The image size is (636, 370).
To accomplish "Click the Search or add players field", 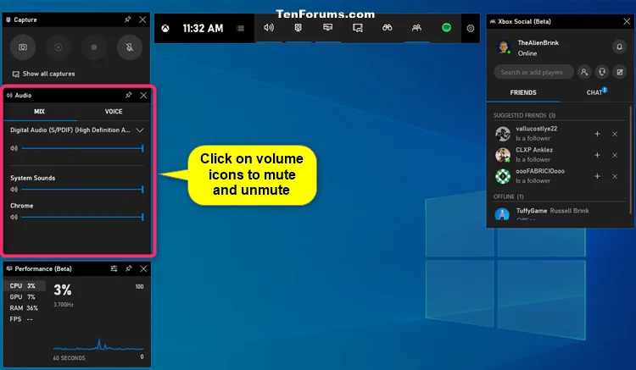I will click(533, 72).
